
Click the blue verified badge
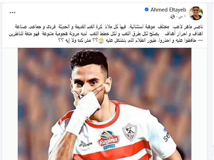(x=147, y=10)
